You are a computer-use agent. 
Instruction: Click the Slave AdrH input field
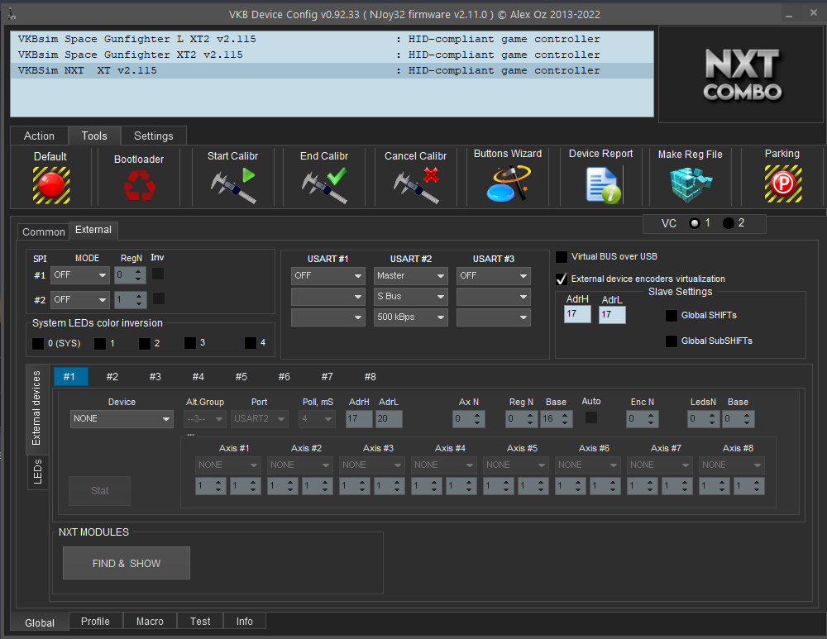(x=577, y=314)
